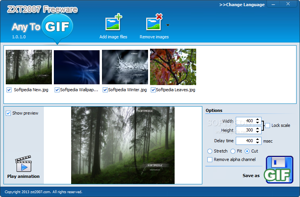Click the Play animation clapperboard icon
300x197 pixels.
pyautogui.click(x=23, y=164)
